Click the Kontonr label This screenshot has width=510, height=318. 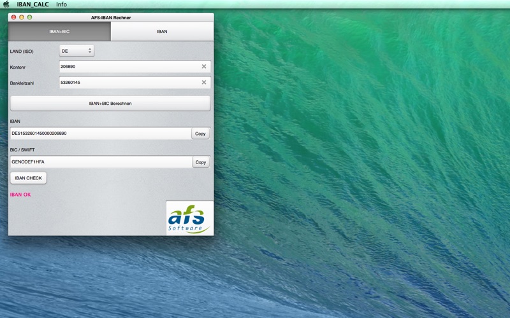pos(18,67)
